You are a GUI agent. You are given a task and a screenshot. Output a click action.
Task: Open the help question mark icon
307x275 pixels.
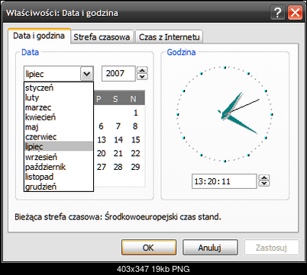(x=278, y=12)
